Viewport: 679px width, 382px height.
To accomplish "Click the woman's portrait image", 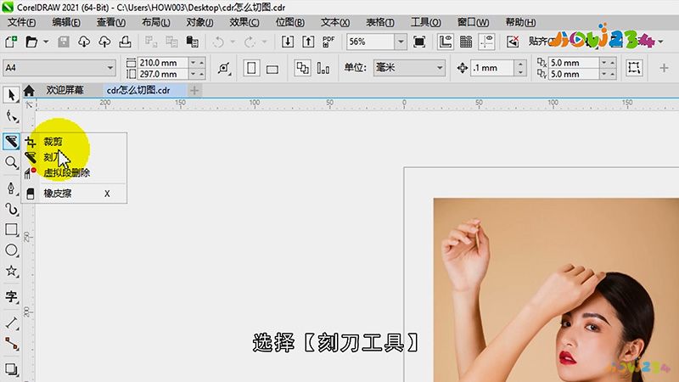I will tap(556, 289).
